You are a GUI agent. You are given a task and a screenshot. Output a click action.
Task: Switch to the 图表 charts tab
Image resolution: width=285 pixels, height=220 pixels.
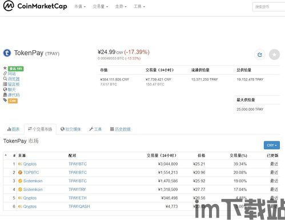click(x=13, y=129)
